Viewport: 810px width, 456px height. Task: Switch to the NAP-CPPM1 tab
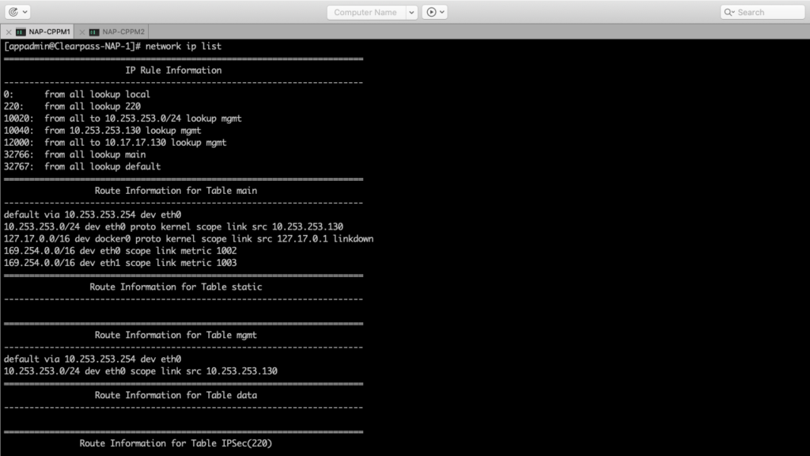(44, 32)
